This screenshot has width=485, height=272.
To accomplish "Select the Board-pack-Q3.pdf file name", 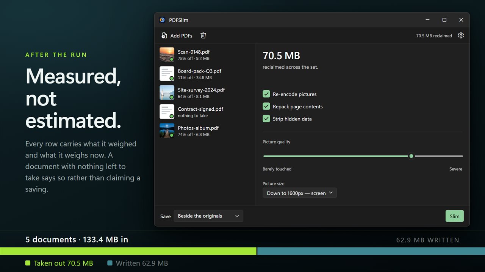I will (x=200, y=71).
